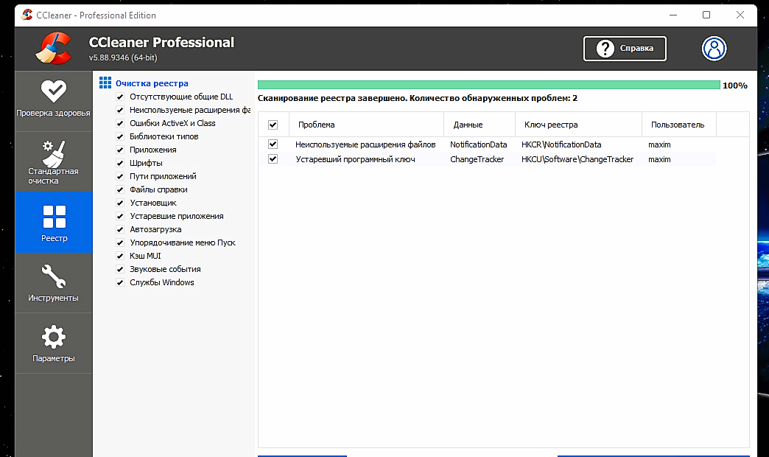
Task: Click the Очистка реестра heading
Action: (x=152, y=83)
